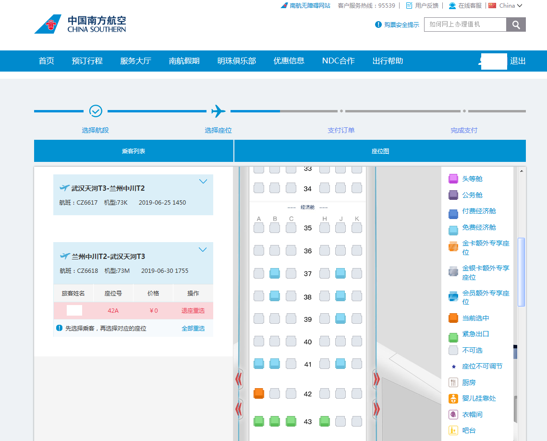The height and width of the screenshot is (441, 547).
Task: Select the green exit-row seat 43A
Action: tap(258, 421)
